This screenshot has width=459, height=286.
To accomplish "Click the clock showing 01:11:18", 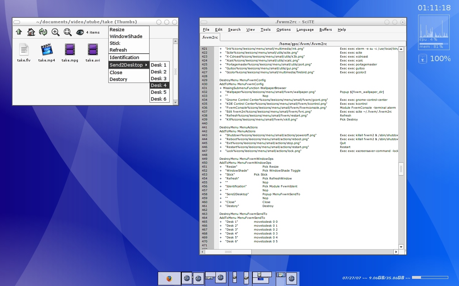I will click(x=434, y=8).
